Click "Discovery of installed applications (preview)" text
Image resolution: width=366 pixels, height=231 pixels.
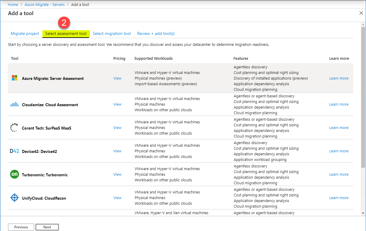pyautogui.click(x=271, y=78)
